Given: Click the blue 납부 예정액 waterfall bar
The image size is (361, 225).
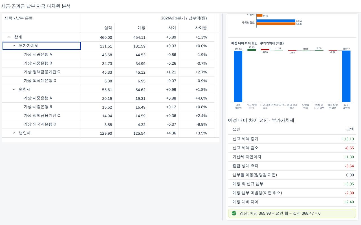Looking at the screenshot, I should coord(238,76).
